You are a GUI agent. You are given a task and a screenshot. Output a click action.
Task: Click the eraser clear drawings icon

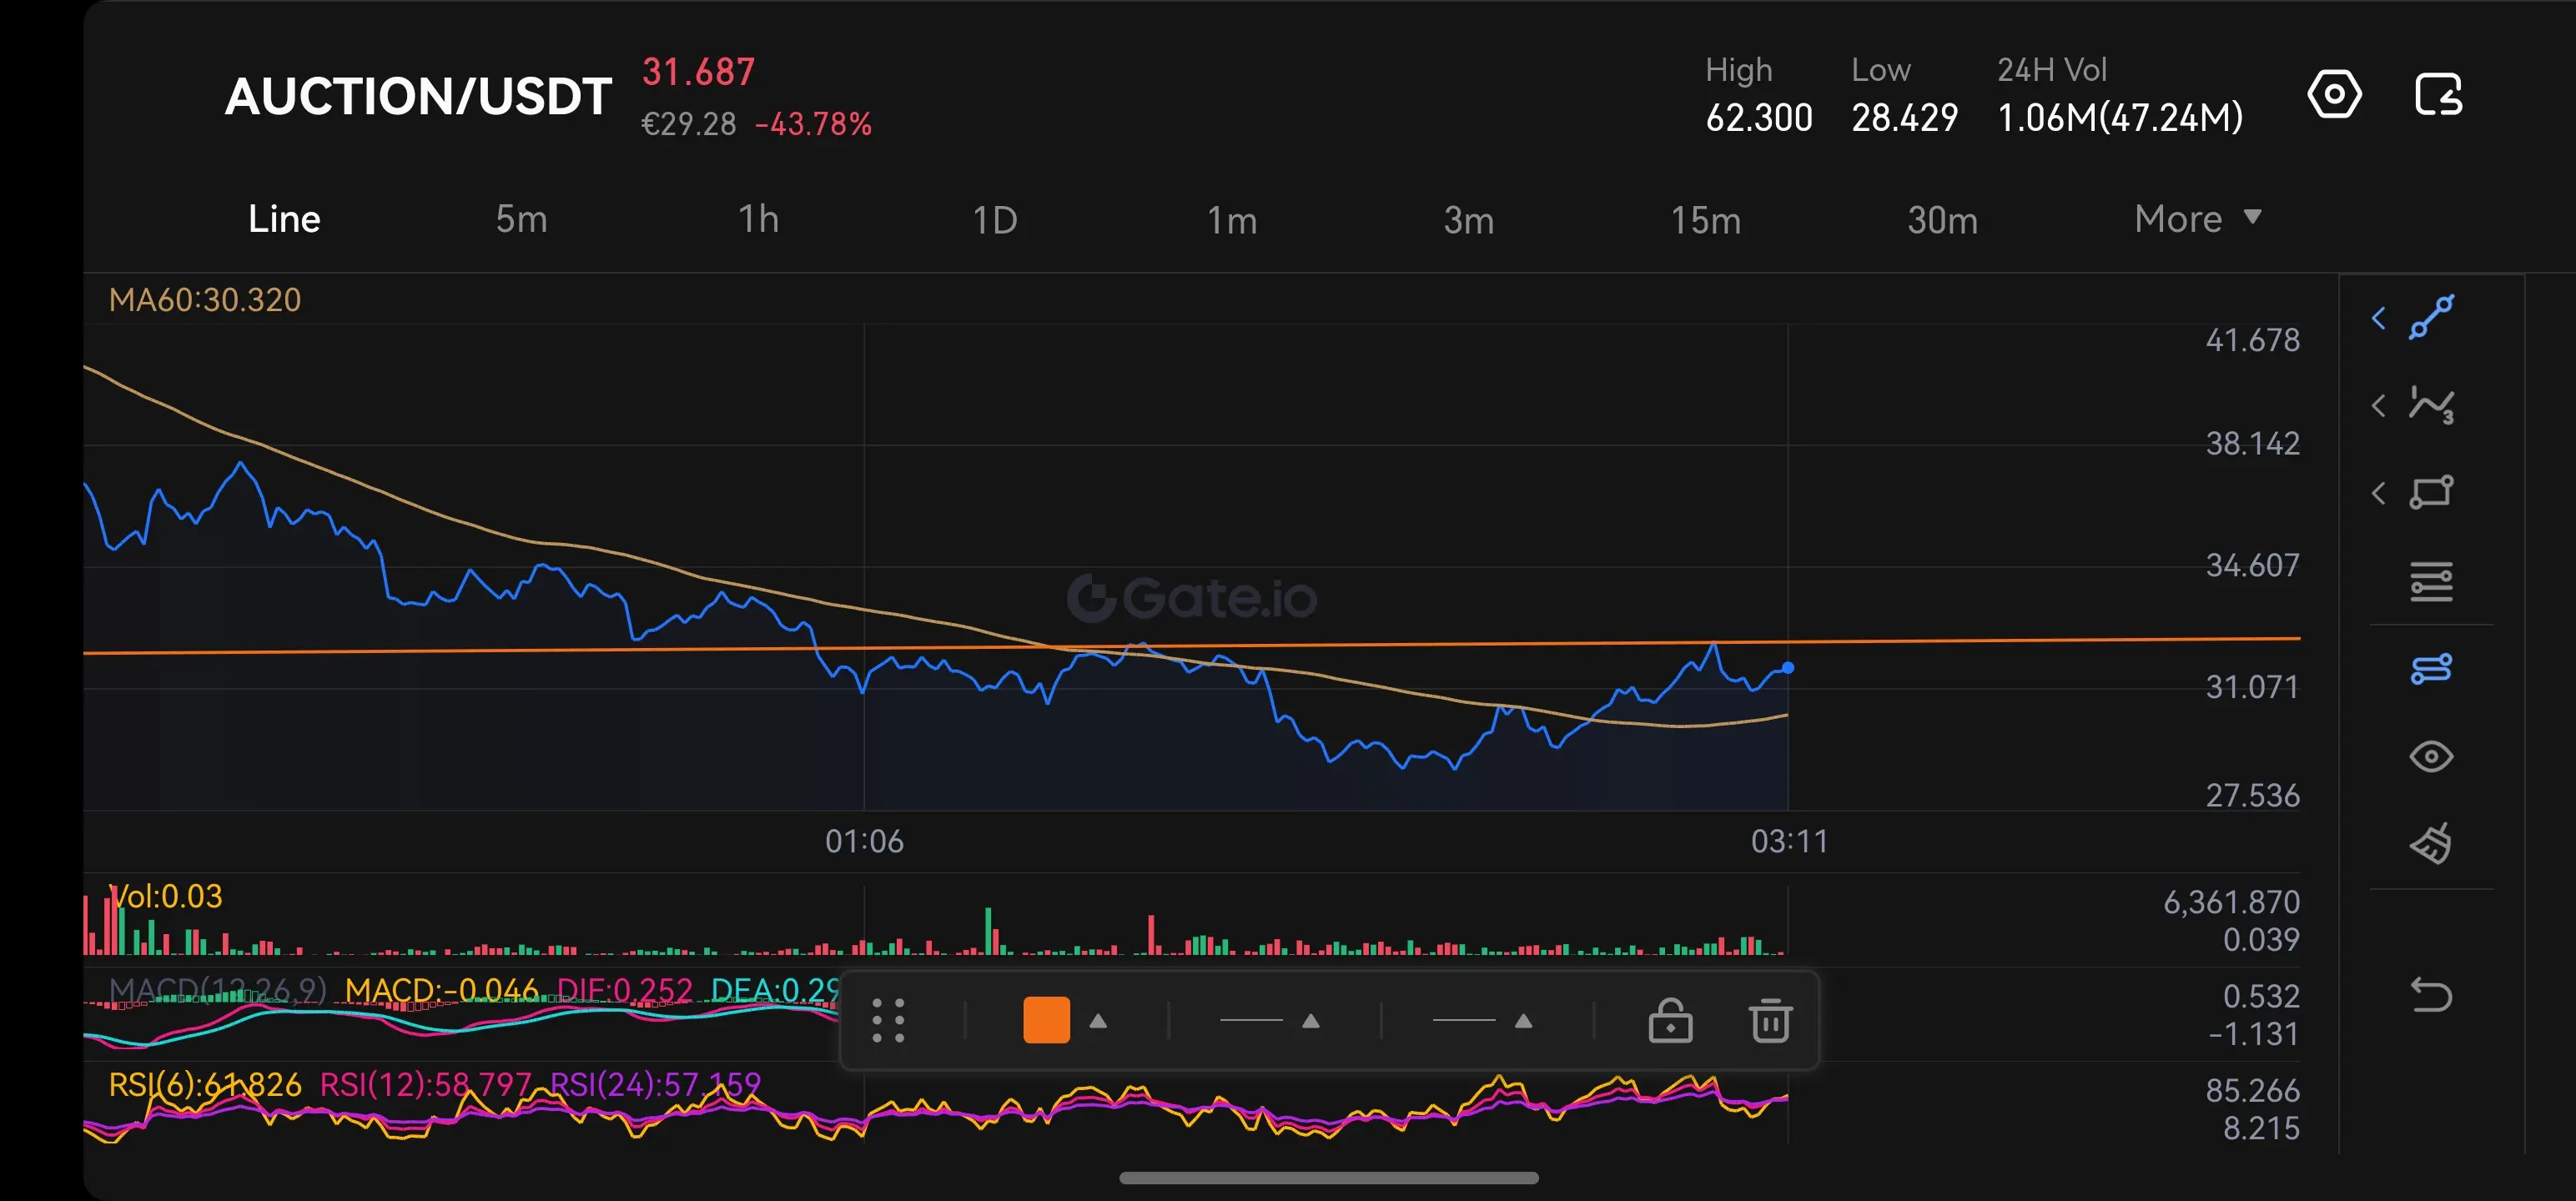pyautogui.click(x=2431, y=843)
